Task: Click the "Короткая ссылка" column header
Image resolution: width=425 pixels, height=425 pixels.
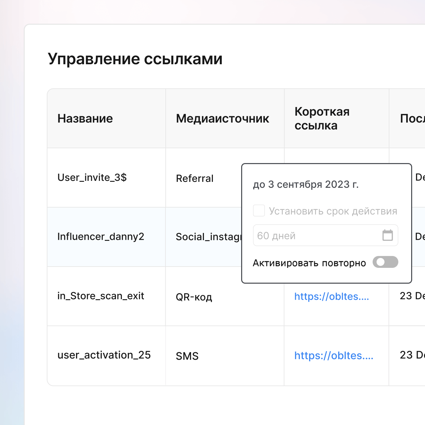Action: tap(322, 119)
